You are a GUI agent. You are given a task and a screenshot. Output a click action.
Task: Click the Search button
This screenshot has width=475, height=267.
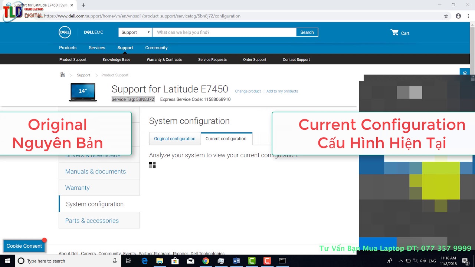pos(307,32)
